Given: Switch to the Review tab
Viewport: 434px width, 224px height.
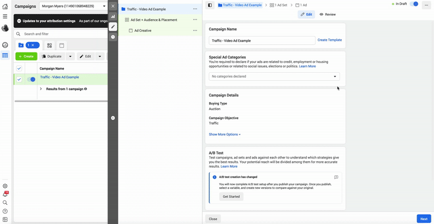Looking at the screenshot, I should 328,14.
